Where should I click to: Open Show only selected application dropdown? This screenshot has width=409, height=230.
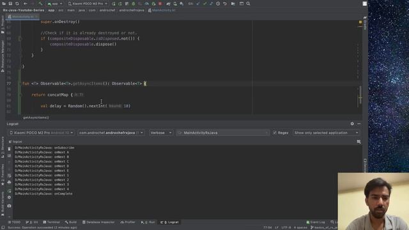coord(326,133)
